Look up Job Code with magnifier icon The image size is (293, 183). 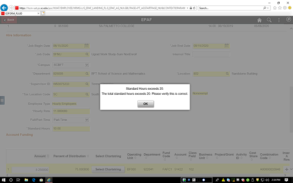point(87,54)
